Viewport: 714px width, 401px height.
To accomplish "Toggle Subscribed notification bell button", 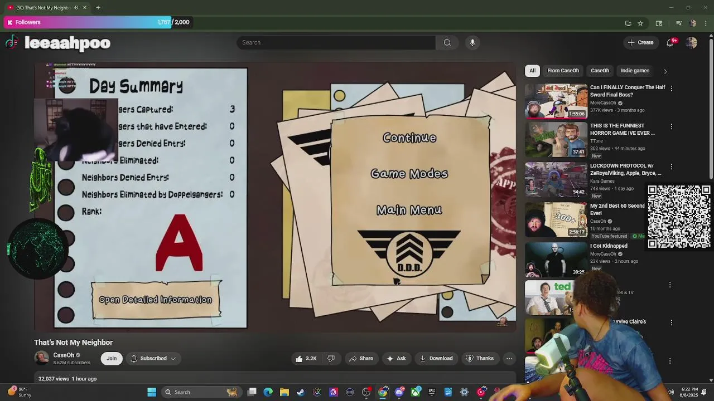I will (x=153, y=359).
